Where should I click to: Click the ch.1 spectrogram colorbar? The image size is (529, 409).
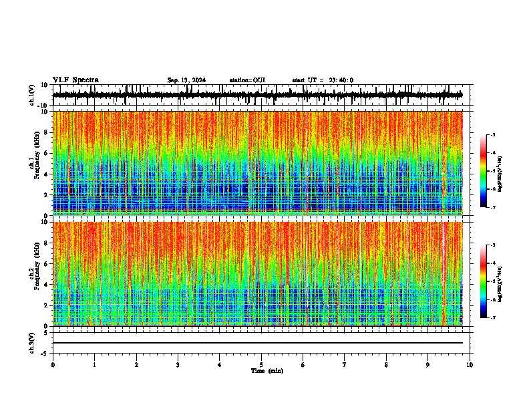[483, 171]
